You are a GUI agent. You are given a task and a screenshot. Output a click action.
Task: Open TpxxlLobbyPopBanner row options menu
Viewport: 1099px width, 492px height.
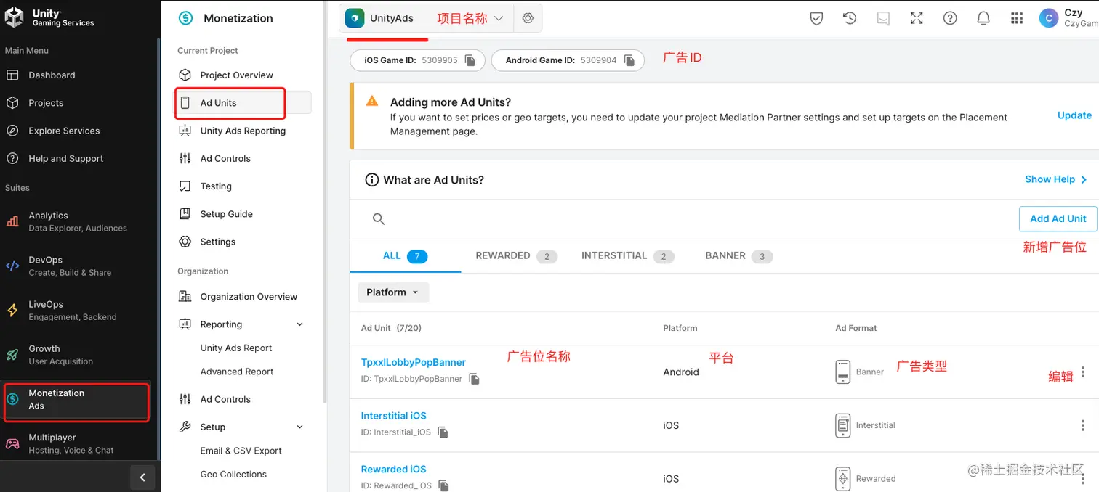1083,372
